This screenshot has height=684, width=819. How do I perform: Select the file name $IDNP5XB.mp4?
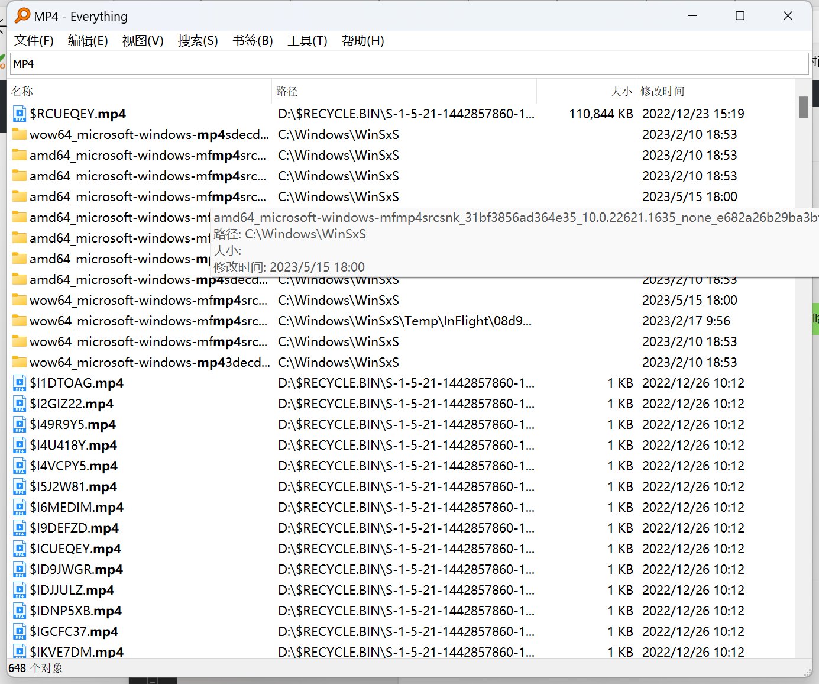pos(76,611)
